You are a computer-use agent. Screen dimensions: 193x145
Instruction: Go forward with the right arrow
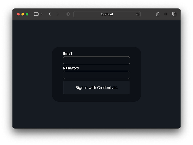pyautogui.click(x=57, y=14)
